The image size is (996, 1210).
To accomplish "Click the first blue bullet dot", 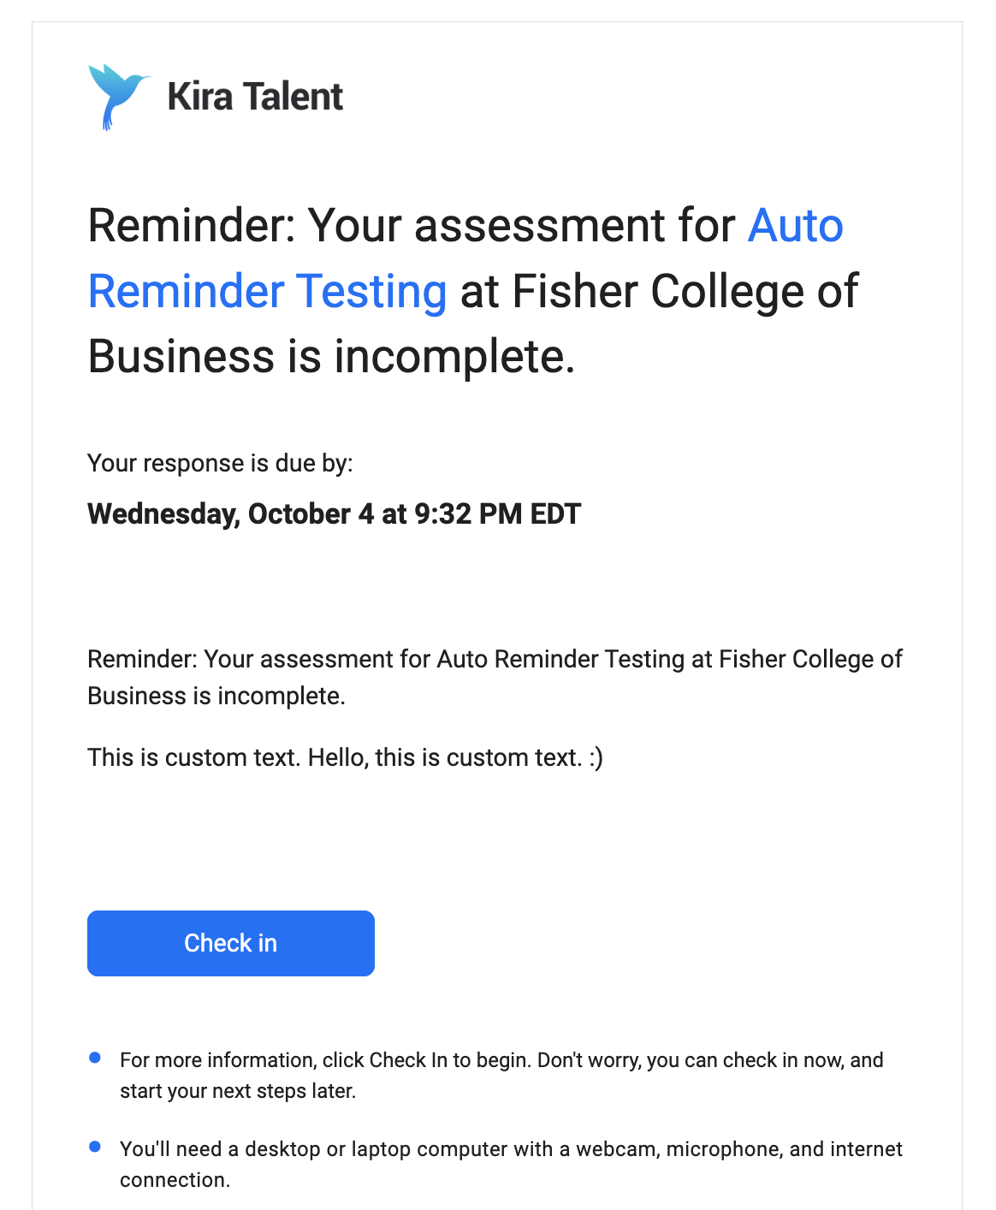I will pyautogui.click(x=95, y=1059).
